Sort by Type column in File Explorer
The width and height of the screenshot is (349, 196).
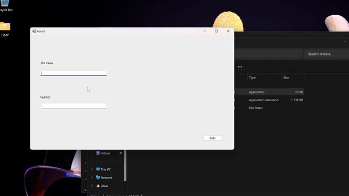[x=264, y=77]
